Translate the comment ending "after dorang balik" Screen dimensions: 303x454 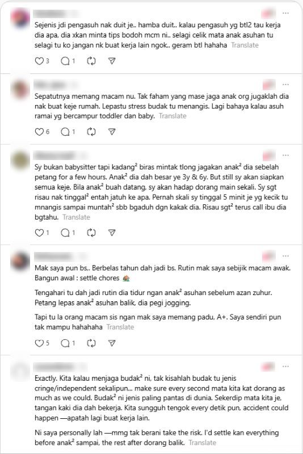(203, 443)
